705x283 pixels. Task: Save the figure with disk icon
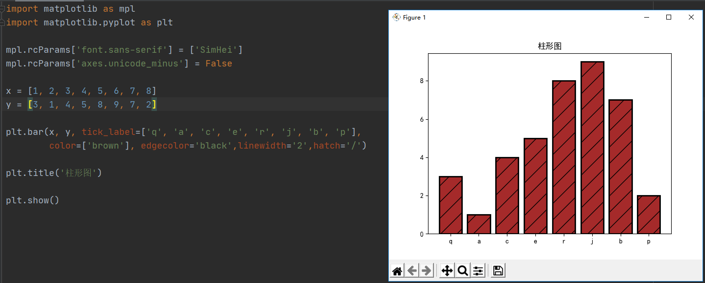[498, 271]
